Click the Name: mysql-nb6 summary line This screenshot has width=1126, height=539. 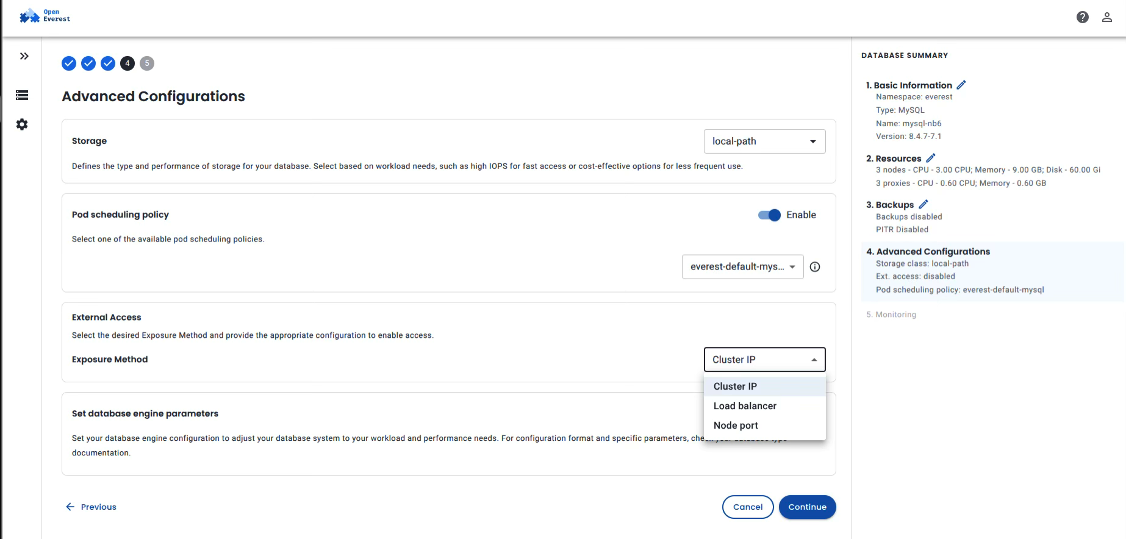pos(909,123)
